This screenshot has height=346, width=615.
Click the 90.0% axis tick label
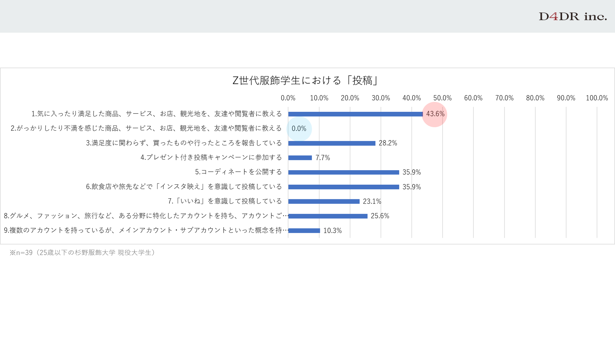566,98
